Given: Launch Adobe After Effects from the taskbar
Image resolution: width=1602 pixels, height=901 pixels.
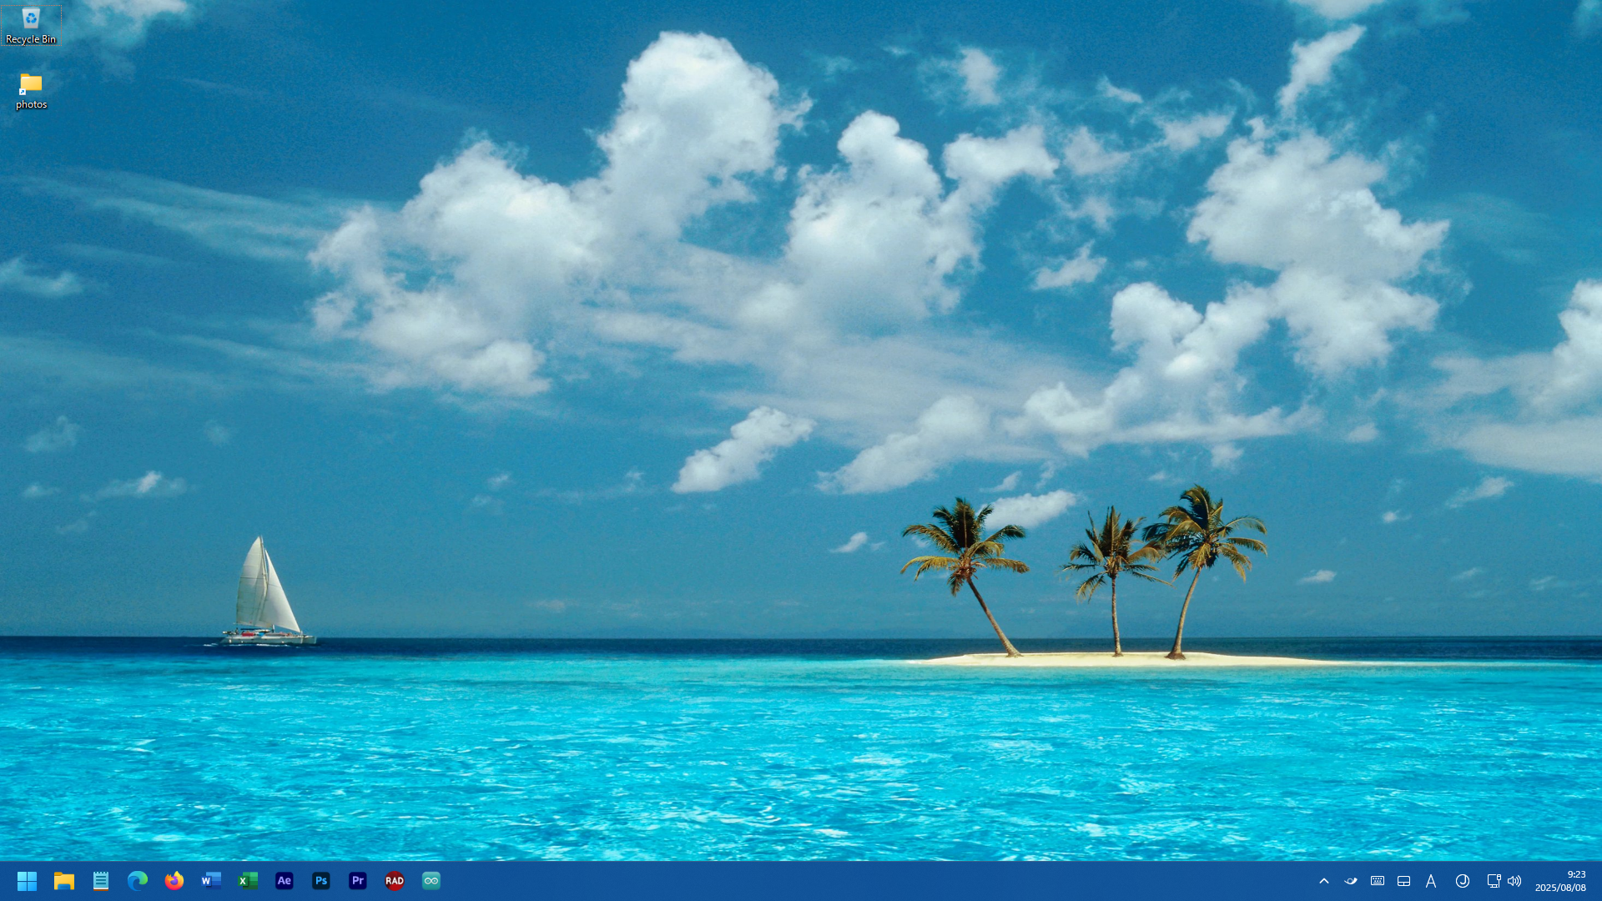Looking at the screenshot, I should tap(285, 881).
